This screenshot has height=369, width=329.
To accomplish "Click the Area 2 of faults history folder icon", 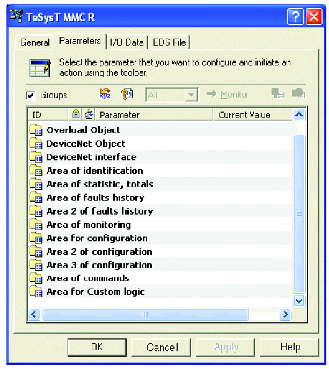I will pos(36,211).
